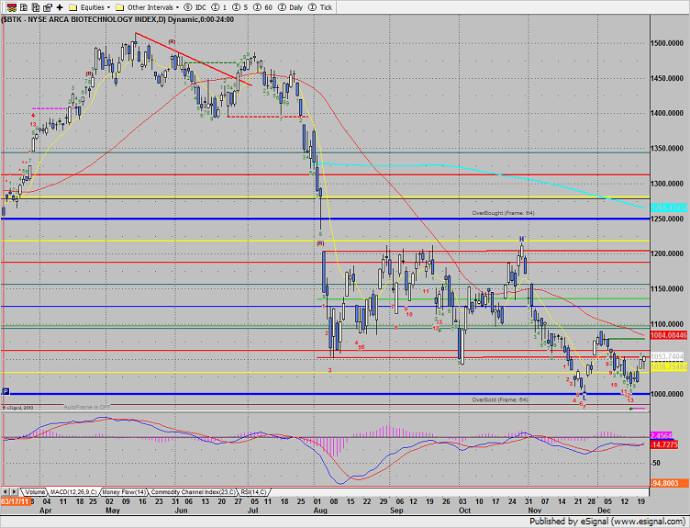Switch to the Money Flow(14) tab
The height and width of the screenshot is (528, 690).
tap(124, 492)
